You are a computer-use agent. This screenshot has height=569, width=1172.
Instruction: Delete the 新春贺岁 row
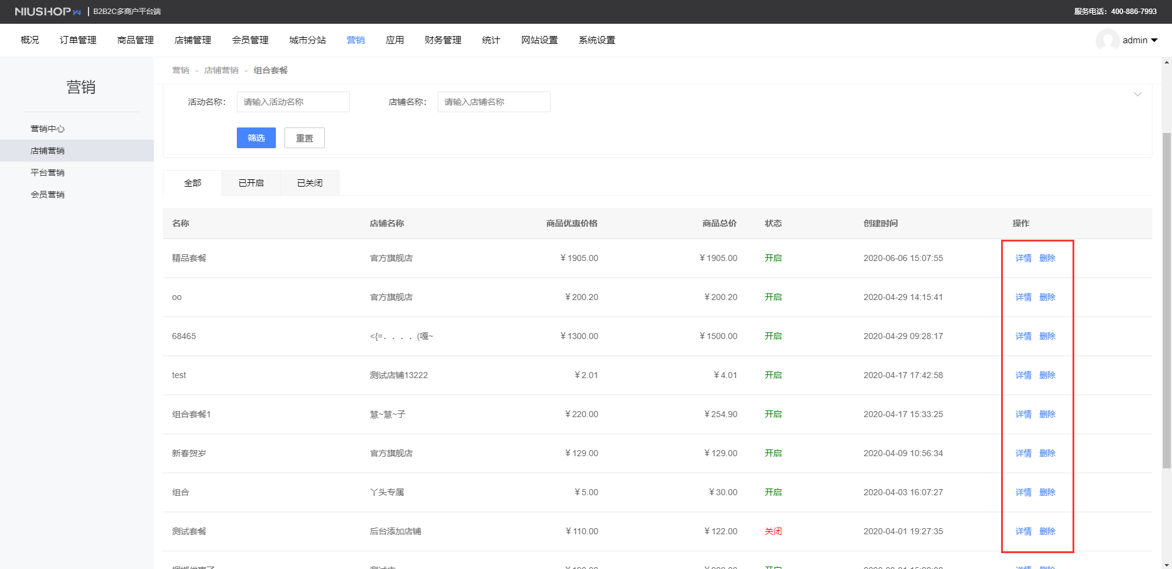pyautogui.click(x=1047, y=454)
